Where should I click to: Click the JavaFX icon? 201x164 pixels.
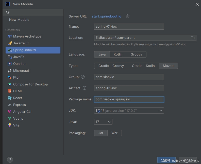10,57
